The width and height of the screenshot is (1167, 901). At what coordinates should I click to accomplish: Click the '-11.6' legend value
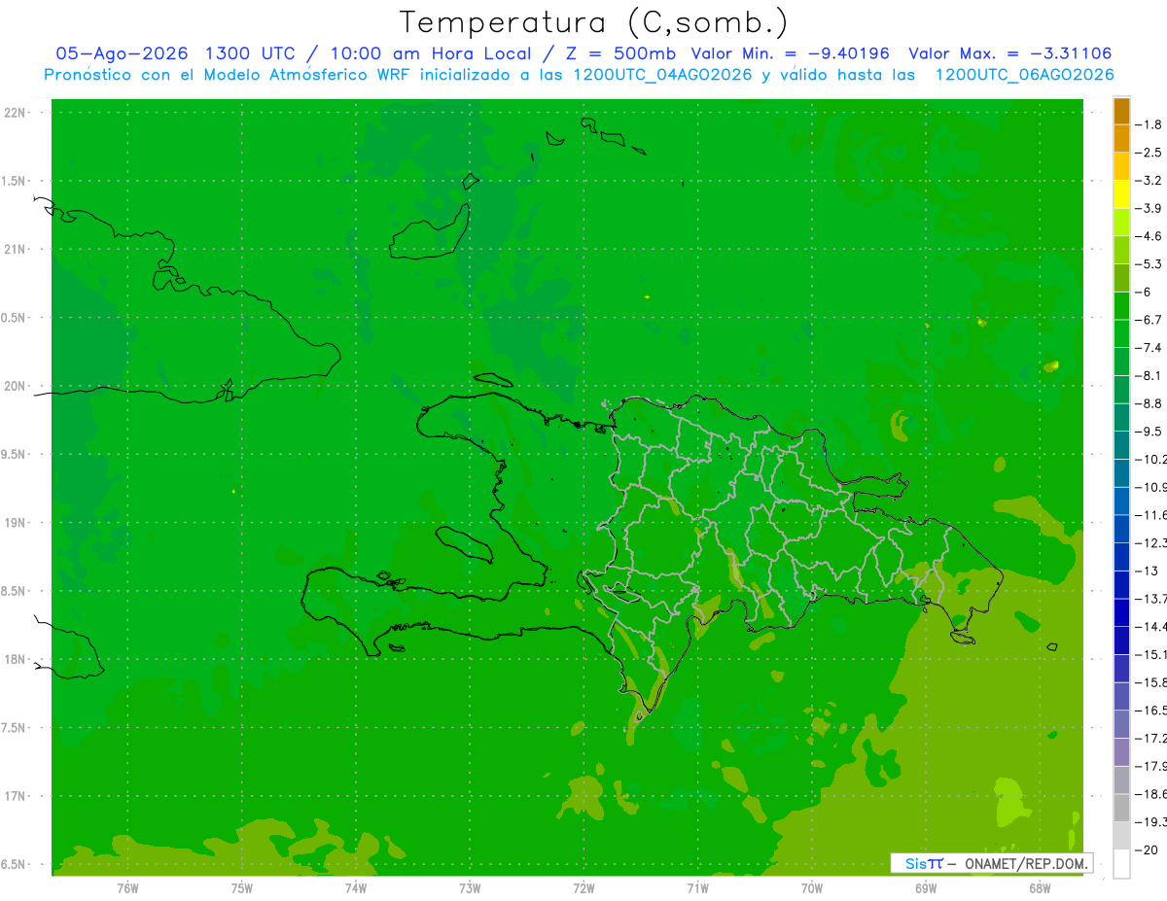point(1150,514)
